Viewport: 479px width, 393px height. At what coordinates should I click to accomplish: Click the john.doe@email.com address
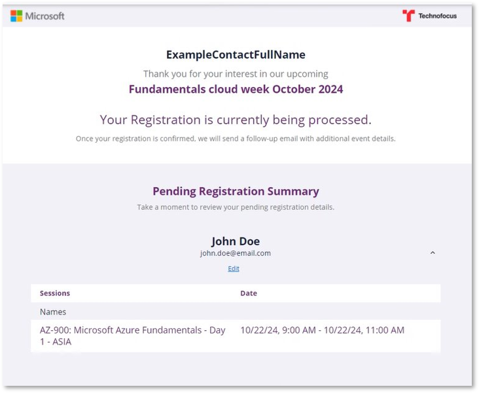pyautogui.click(x=236, y=253)
